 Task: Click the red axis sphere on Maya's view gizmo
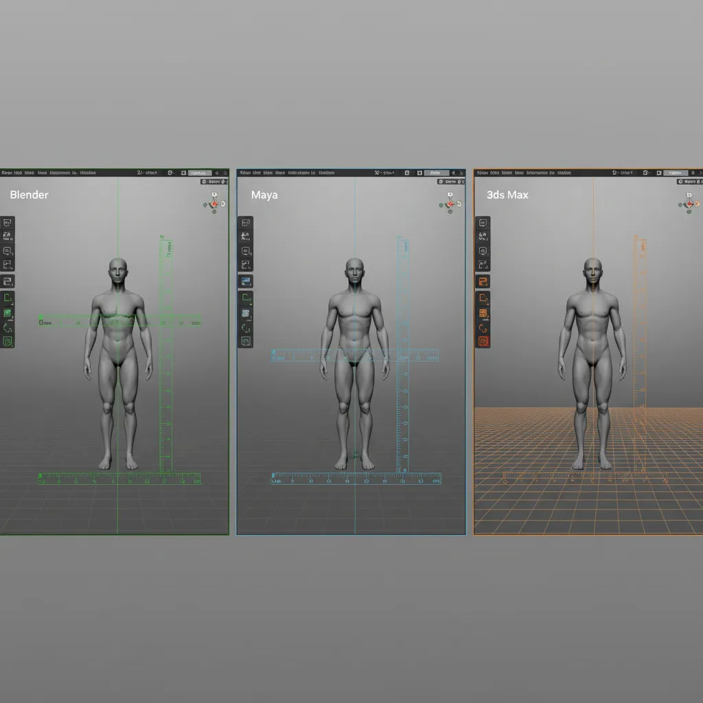point(450,203)
